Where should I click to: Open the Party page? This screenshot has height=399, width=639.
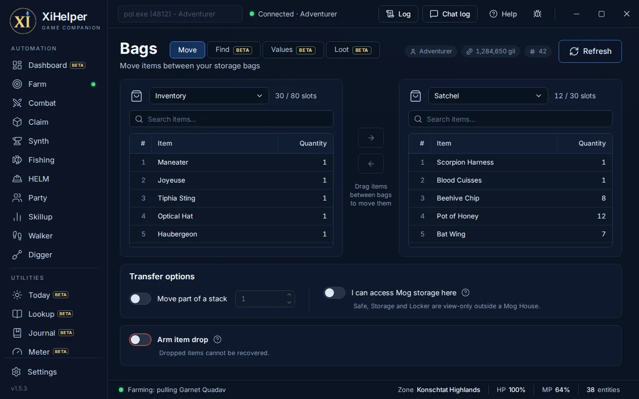(x=53, y=198)
